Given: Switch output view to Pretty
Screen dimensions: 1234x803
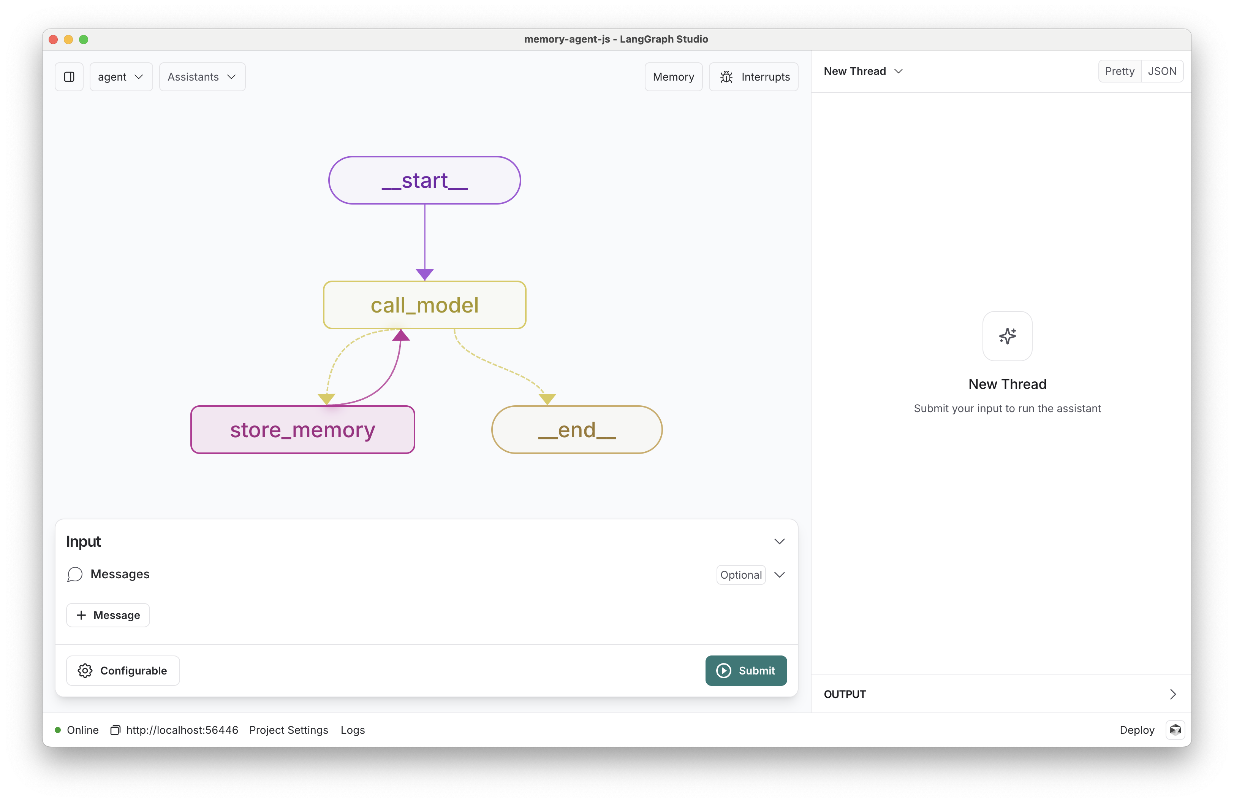Looking at the screenshot, I should click(x=1119, y=71).
